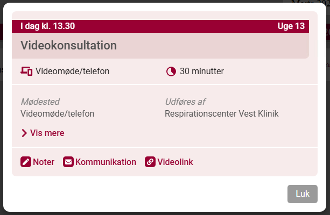
Task: Click the date header I dag kl. 13.30
Action: pos(47,26)
